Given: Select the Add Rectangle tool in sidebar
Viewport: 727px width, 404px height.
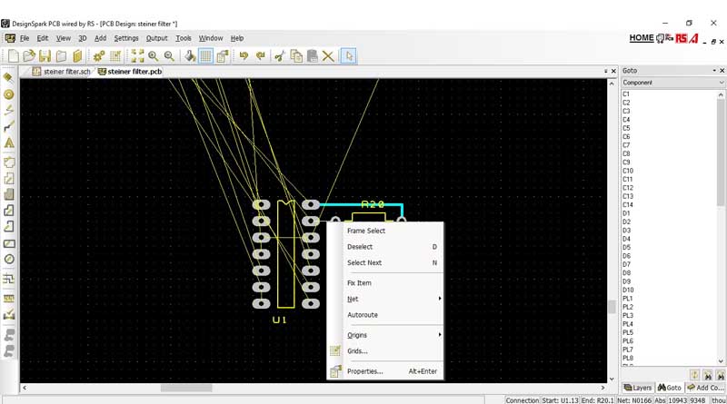Looking at the screenshot, I should click(8, 243).
